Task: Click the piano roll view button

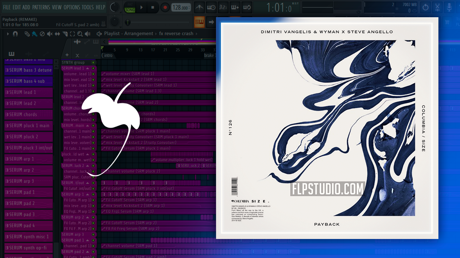Action: pyautogui.click(x=199, y=22)
